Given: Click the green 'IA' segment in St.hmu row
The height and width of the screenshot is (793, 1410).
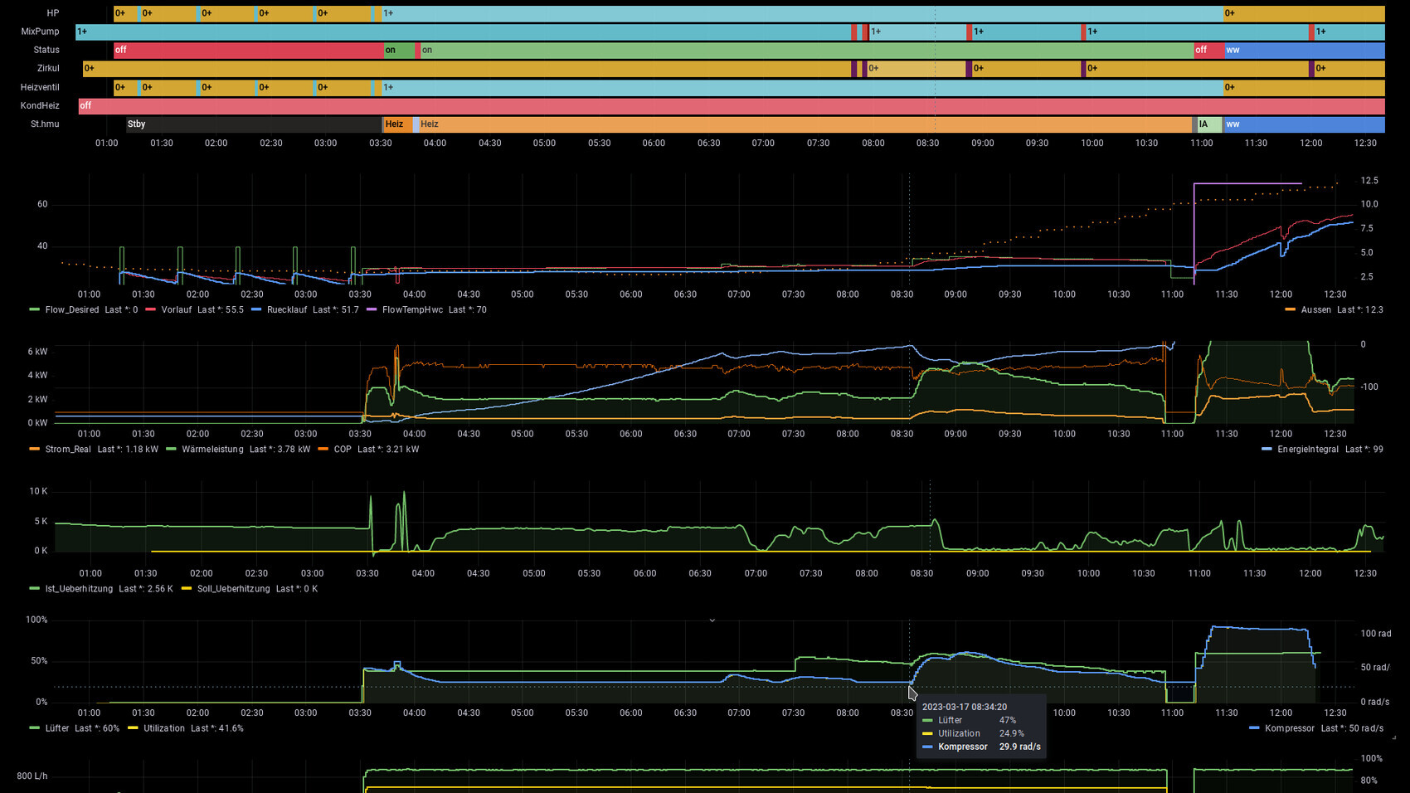Looking at the screenshot, I should click(1208, 124).
